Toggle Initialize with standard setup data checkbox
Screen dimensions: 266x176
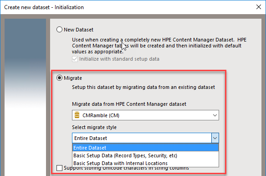point(75,59)
